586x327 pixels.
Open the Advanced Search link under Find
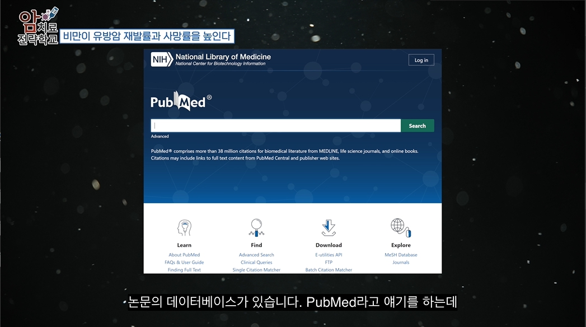tap(256, 255)
